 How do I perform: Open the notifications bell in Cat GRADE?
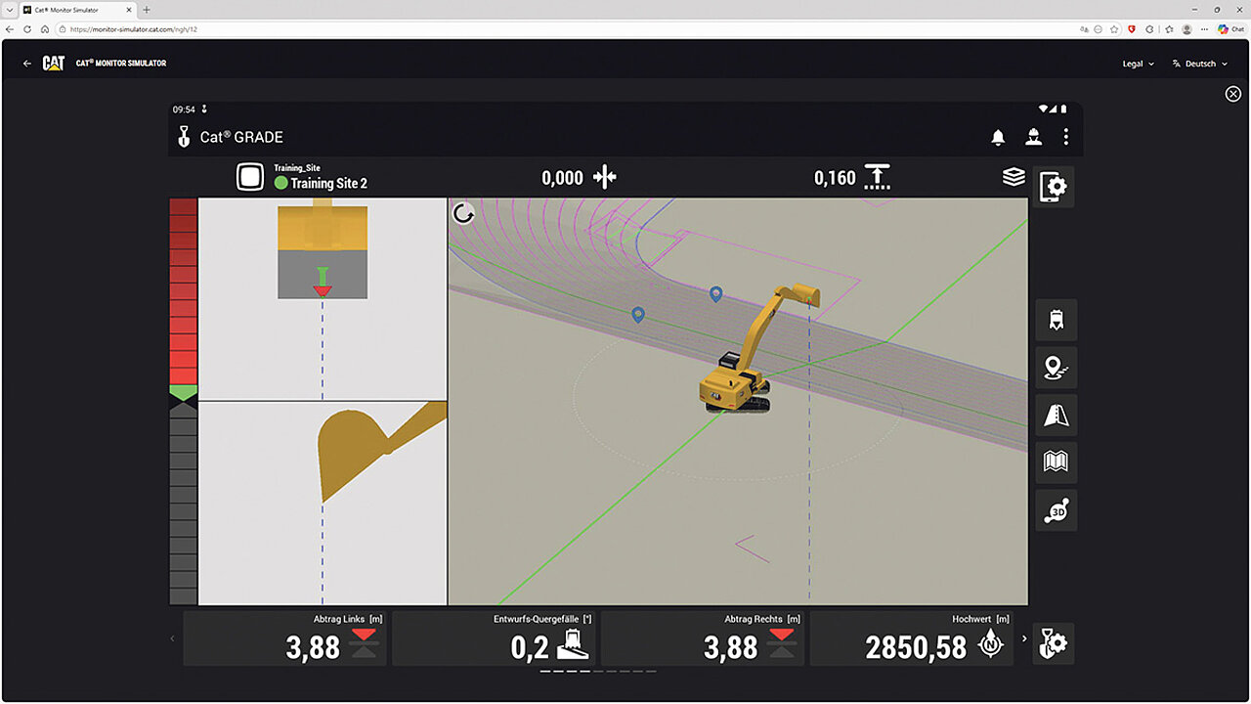pyautogui.click(x=998, y=138)
